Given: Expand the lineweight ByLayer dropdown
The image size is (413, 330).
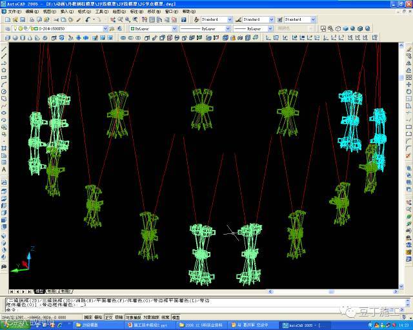Looking at the screenshot, I should 270,29.
